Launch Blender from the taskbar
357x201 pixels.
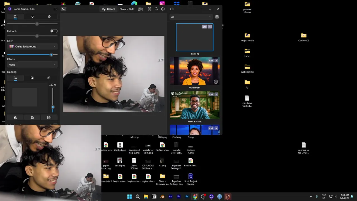(162, 197)
